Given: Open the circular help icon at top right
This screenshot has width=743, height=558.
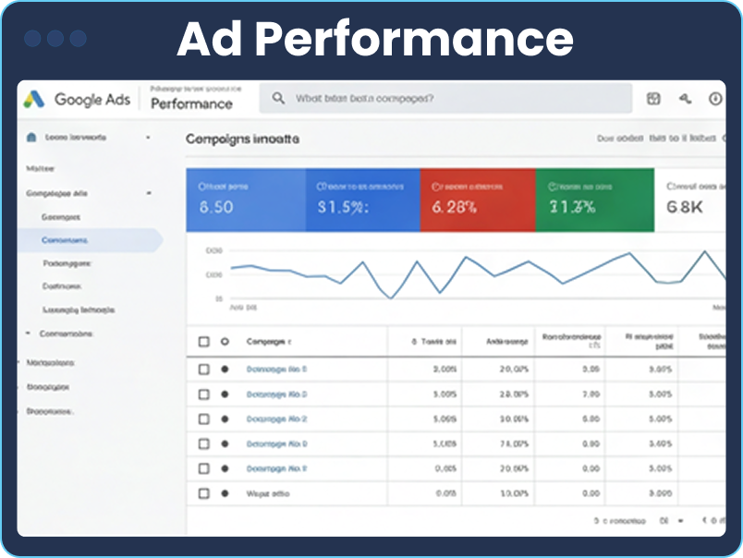Looking at the screenshot, I should (715, 99).
